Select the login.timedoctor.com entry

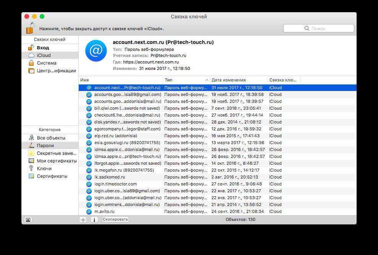coord(217,184)
